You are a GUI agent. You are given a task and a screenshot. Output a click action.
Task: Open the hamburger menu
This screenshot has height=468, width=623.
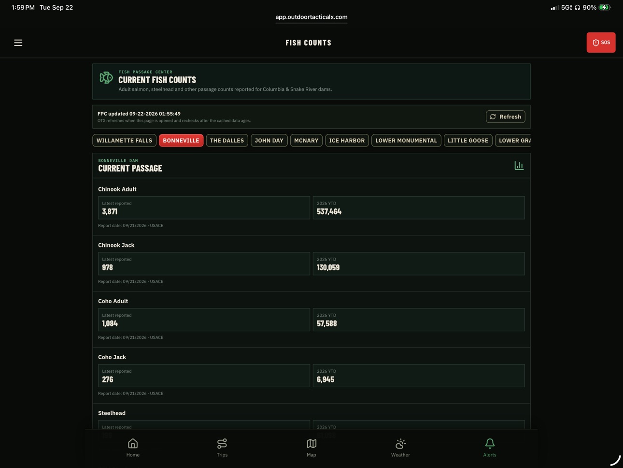point(18,43)
